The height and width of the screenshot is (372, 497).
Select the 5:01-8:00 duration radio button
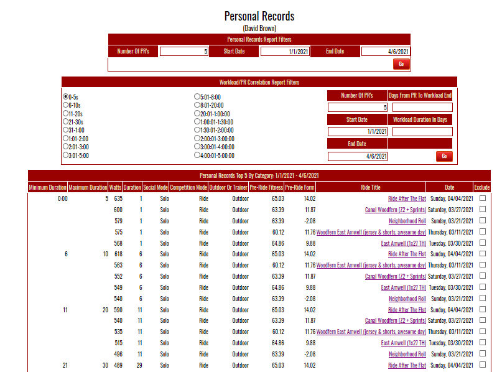[197, 96]
